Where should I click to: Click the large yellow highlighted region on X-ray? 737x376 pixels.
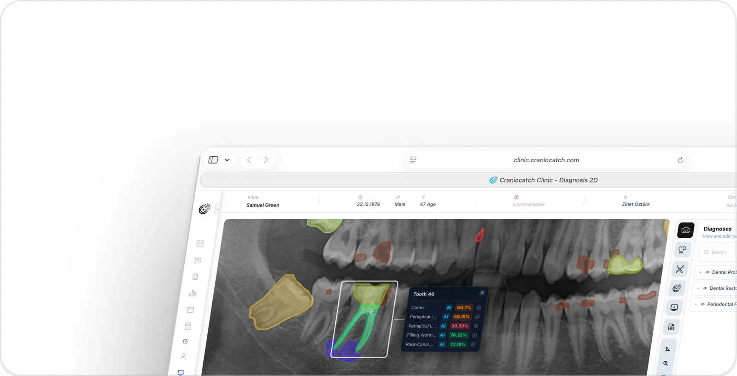tap(281, 302)
